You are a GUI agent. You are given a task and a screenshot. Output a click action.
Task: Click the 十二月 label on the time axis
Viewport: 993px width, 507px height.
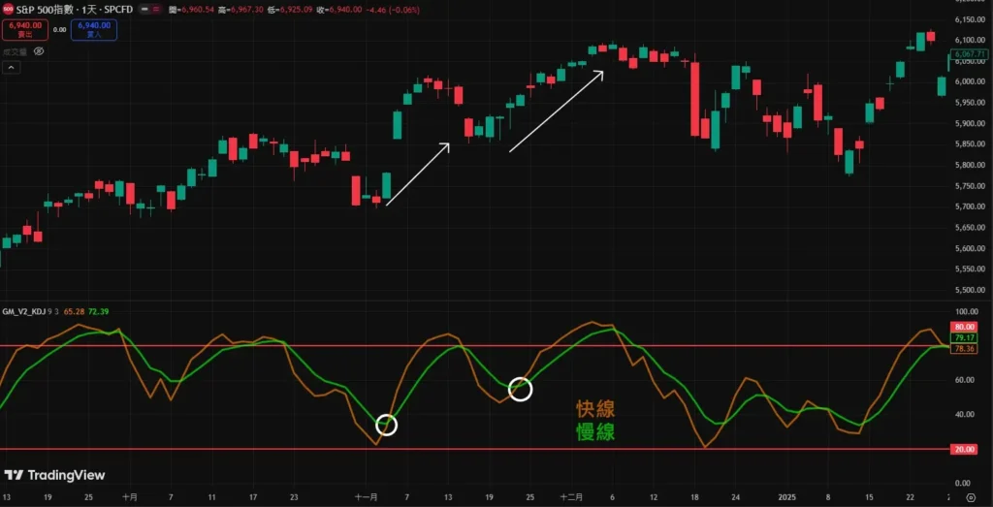tap(572, 496)
